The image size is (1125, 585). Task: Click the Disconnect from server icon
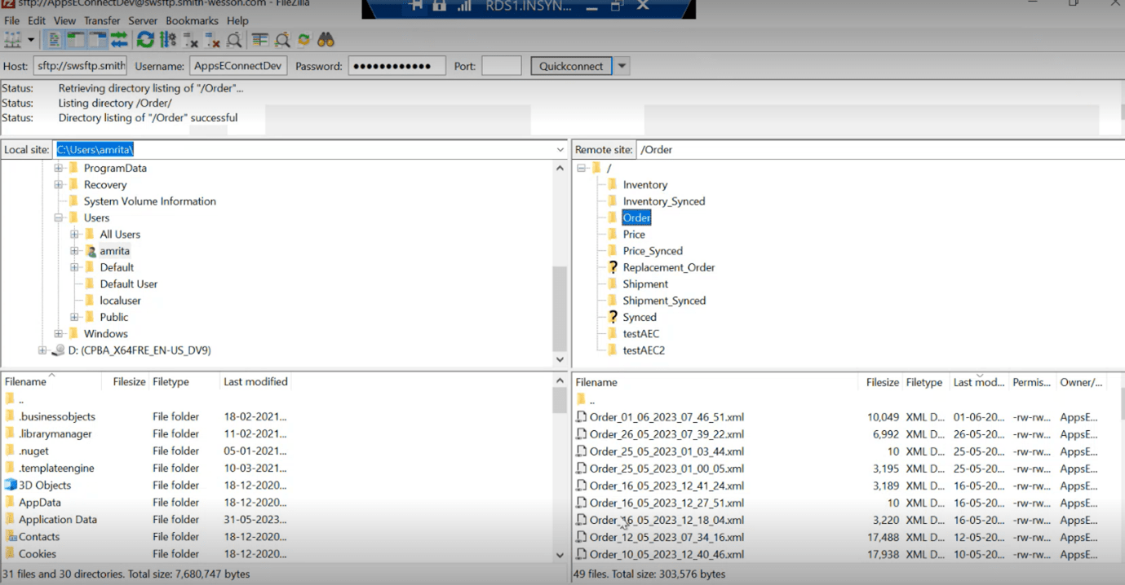coord(213,40)
